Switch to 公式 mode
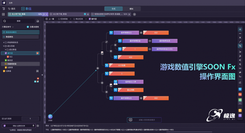The width and height of the screenshot is (245, 133). click(x=113, y=9)
